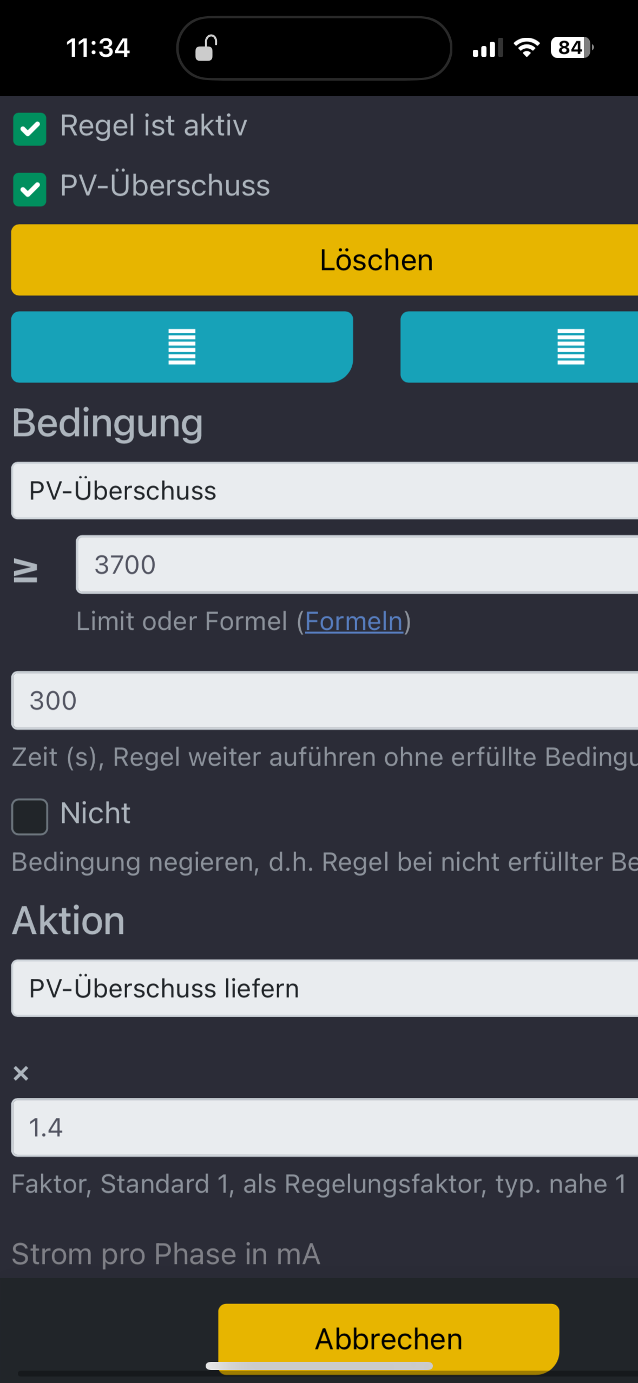Tap the clock time in status bar
This screenshot has height=1383, width=638.
(98, 48)
